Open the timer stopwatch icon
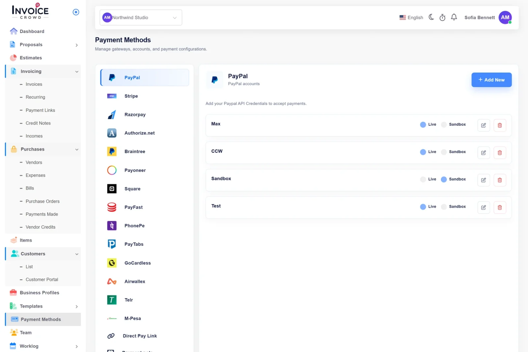The image size is (528, 352). click(443, 17)
